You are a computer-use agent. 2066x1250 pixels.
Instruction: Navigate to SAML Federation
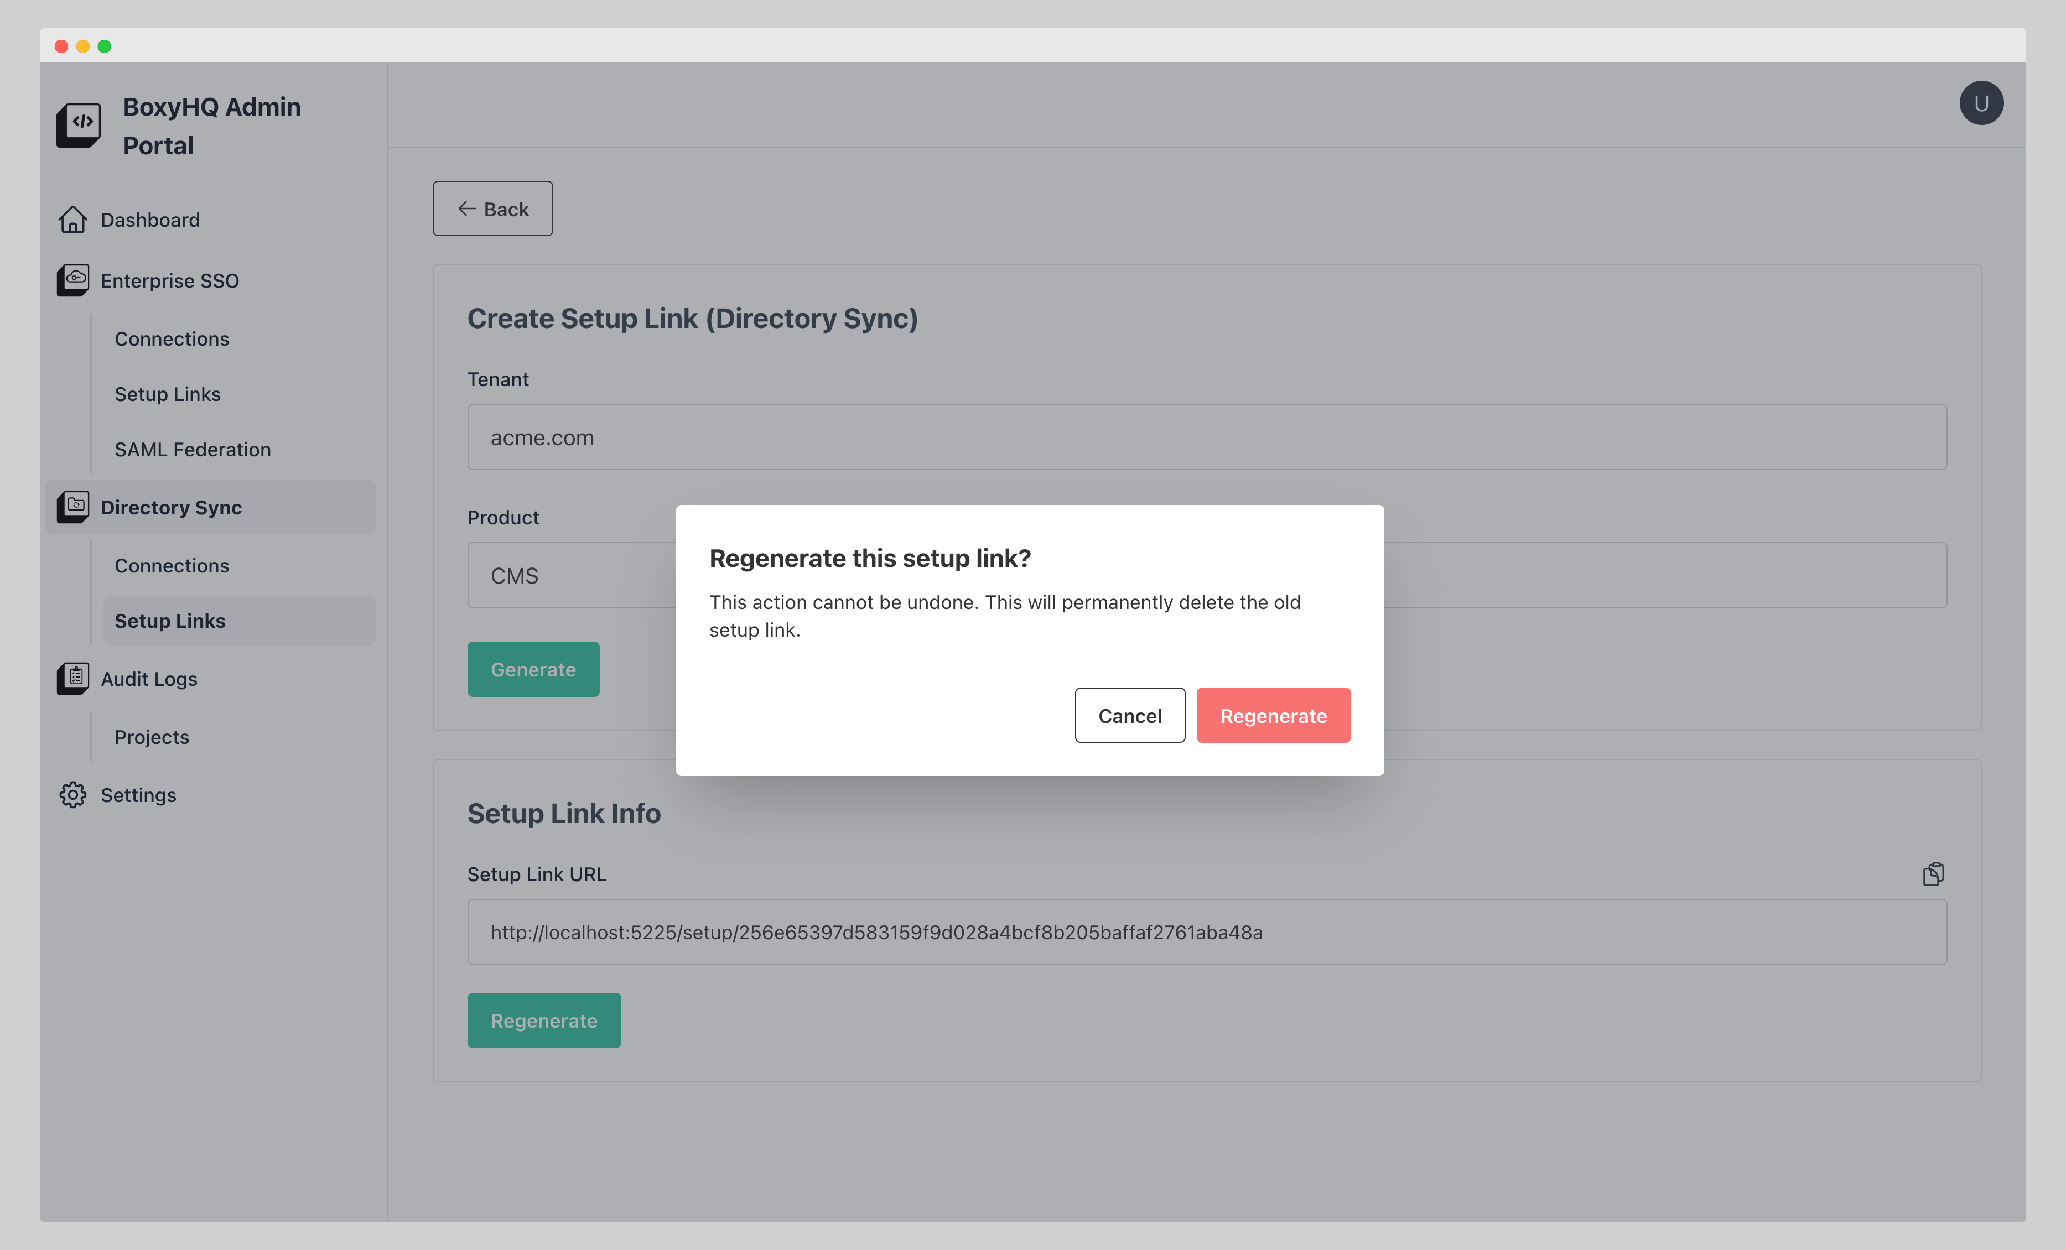(192, 449)
